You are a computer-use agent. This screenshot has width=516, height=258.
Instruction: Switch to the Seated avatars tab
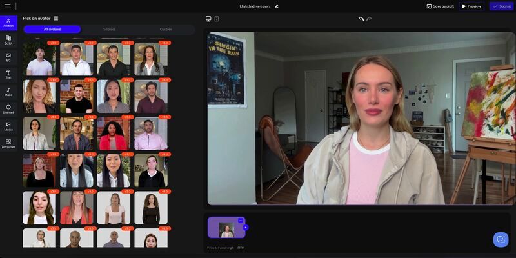109,29
